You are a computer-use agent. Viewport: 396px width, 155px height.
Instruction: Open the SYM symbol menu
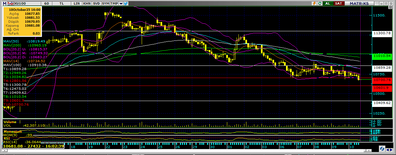(105, 3)
